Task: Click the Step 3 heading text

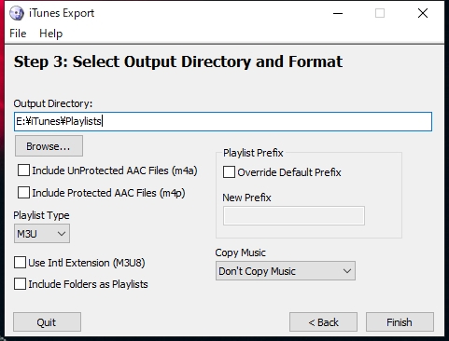Action: point(178,61)
